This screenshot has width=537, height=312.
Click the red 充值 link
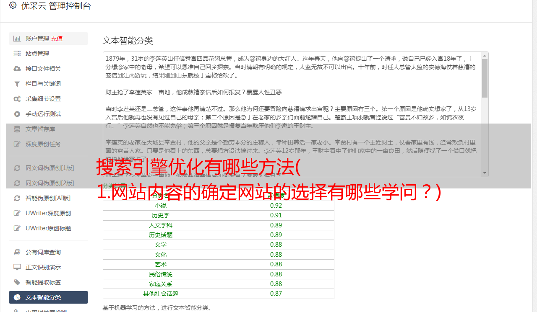[x=57, y=39]
